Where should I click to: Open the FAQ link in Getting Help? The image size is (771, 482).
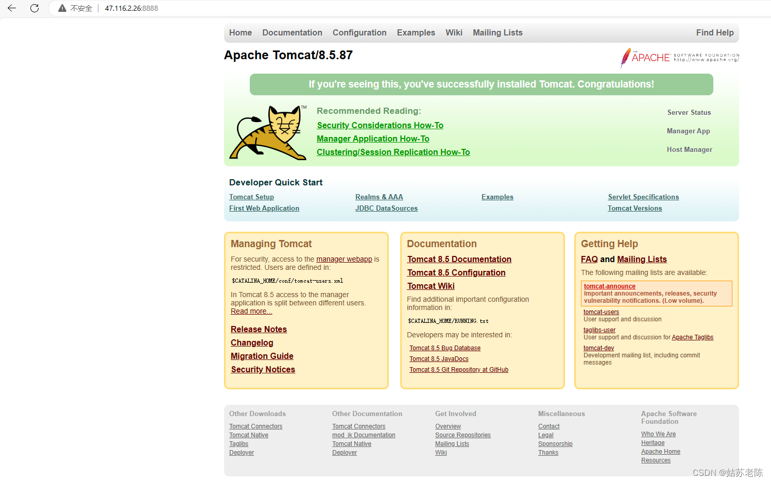(589, 259)
